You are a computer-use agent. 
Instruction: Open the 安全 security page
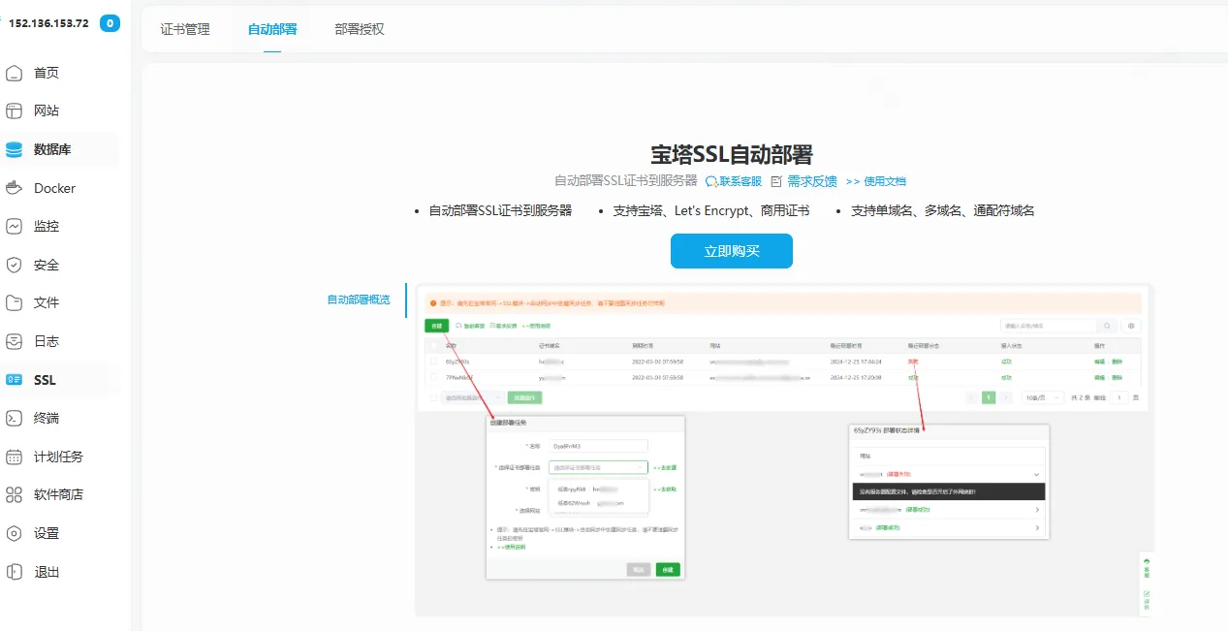[x=46, y=265]
